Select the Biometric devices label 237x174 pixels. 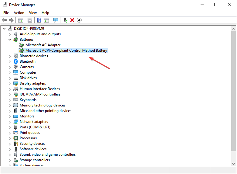[34, 56]
